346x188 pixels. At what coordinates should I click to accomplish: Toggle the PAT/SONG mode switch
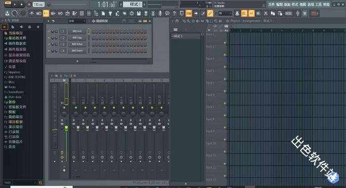coord(8,3)
